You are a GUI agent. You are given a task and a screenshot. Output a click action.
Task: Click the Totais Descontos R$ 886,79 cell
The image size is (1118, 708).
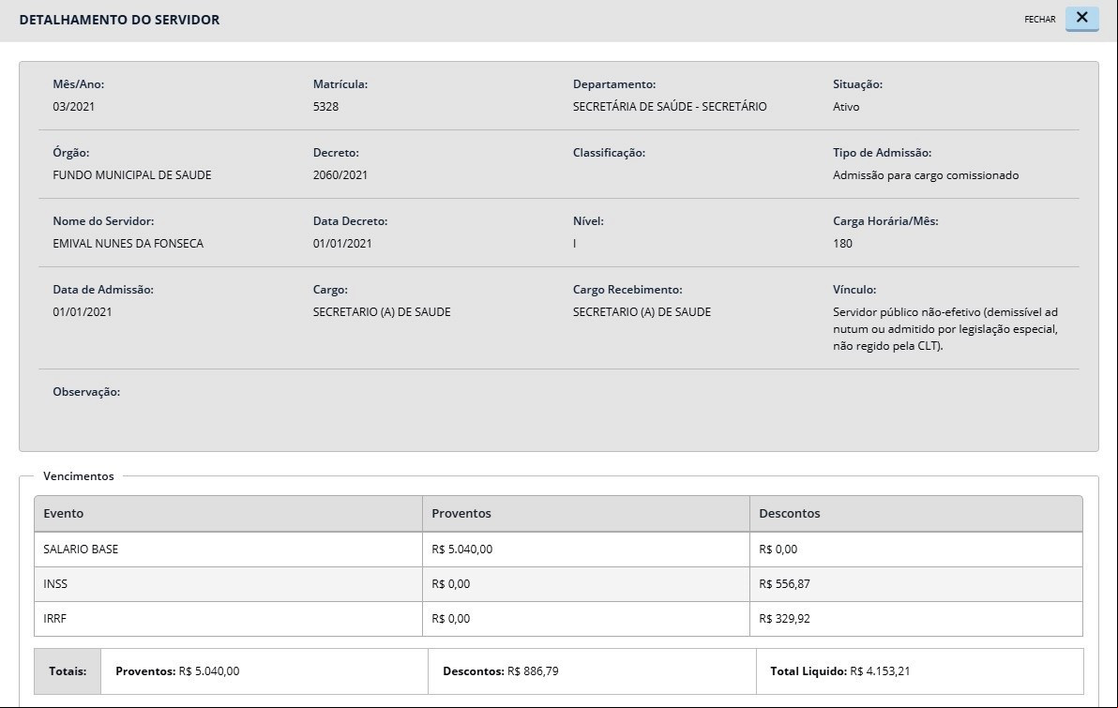592,670
